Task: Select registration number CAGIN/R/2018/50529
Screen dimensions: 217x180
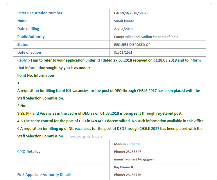Action: point(131,13)
